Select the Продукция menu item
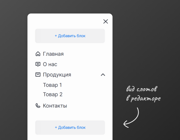Viewport: 180px width, 140px height. (x=57, y=75)
